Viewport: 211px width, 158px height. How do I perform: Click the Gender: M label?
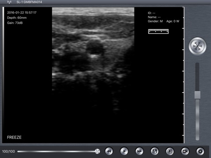[x=155, y=21]
